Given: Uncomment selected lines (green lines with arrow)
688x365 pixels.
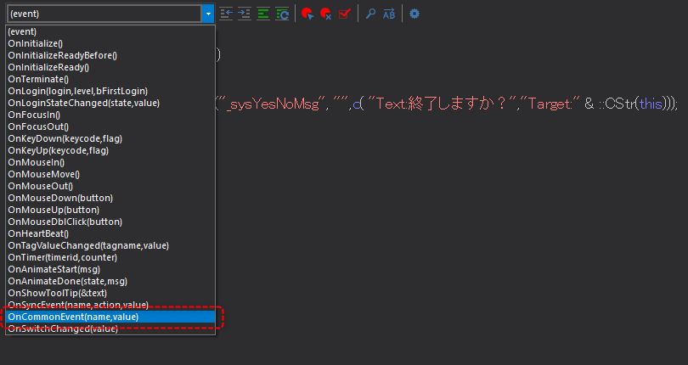Looking at the screenshot, I should pos(282,14).
